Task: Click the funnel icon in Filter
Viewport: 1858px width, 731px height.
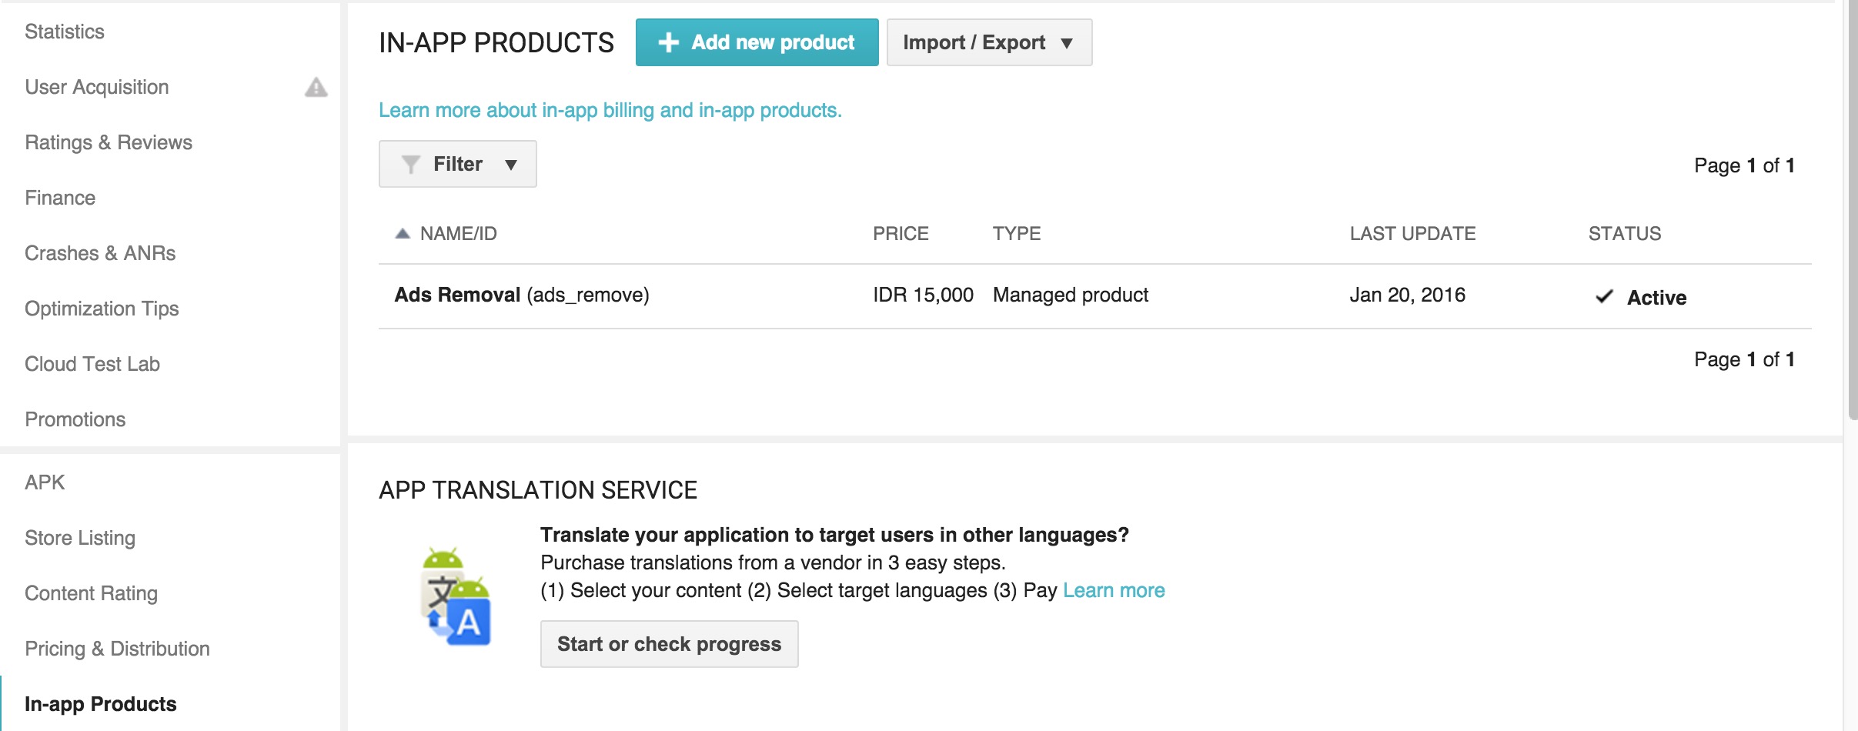Action: pyautogui.click(x=411, y=165)
